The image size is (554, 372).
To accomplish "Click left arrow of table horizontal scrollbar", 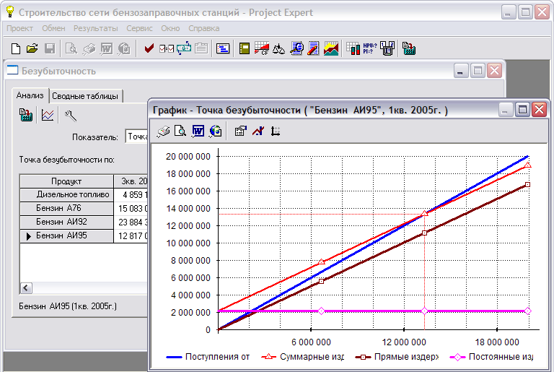I will 26,287.
